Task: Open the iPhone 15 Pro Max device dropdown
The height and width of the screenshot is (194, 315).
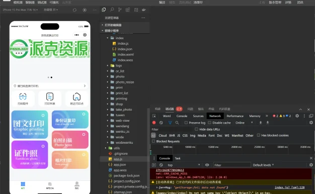Action: coord(20,10)
